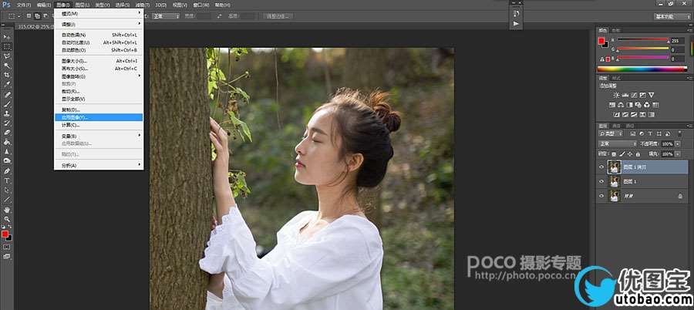Select the Eraser tool
This screenshot has height=310, width=694.
[7, 133]
